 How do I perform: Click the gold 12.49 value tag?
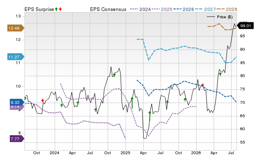pos(16,28)
